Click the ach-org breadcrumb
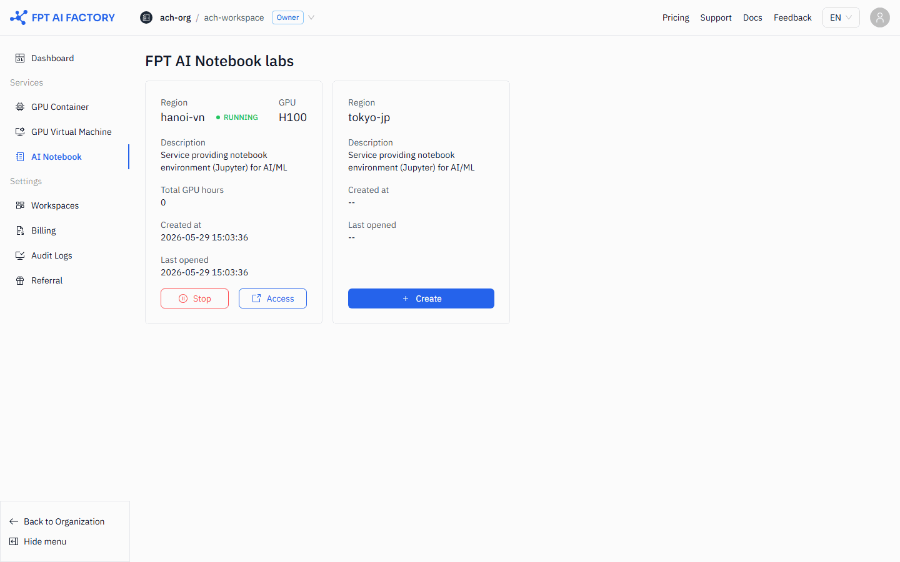The width and height of the screenshot is (900, 562). tap(175, 17)
